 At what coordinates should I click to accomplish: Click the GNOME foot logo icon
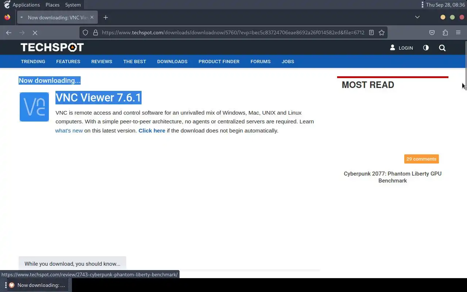[x=7, y=4]
